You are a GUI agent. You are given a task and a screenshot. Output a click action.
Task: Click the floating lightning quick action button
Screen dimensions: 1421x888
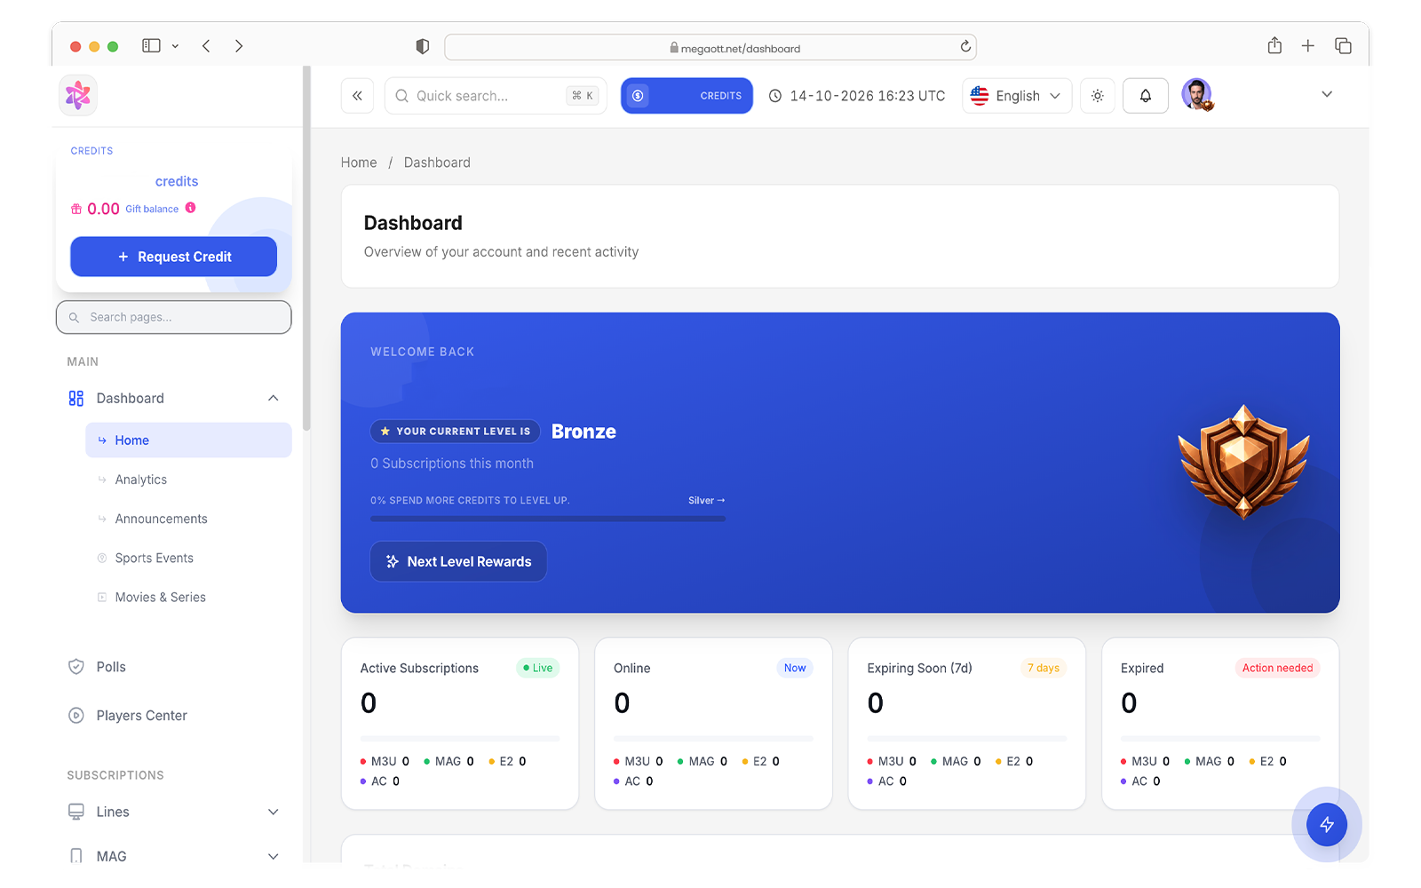(1327, 825)
